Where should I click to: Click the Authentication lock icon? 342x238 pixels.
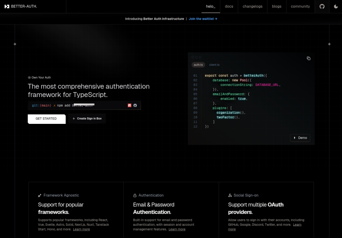pos(135,196)
